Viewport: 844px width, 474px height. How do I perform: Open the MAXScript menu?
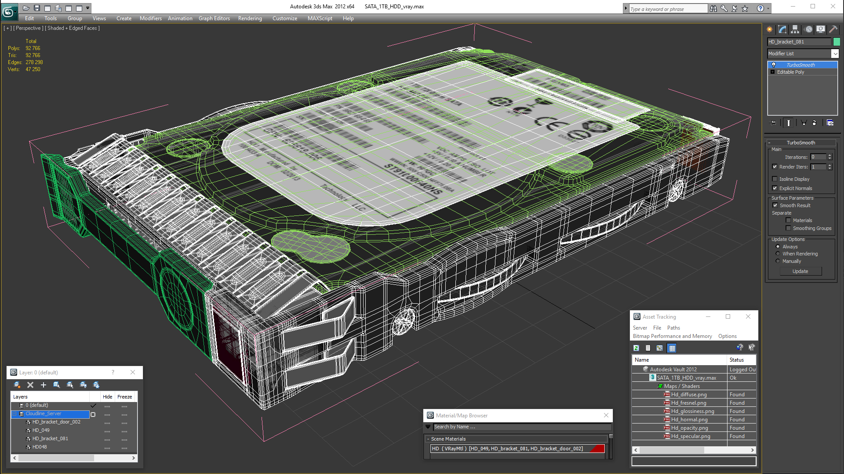point(320,18)
